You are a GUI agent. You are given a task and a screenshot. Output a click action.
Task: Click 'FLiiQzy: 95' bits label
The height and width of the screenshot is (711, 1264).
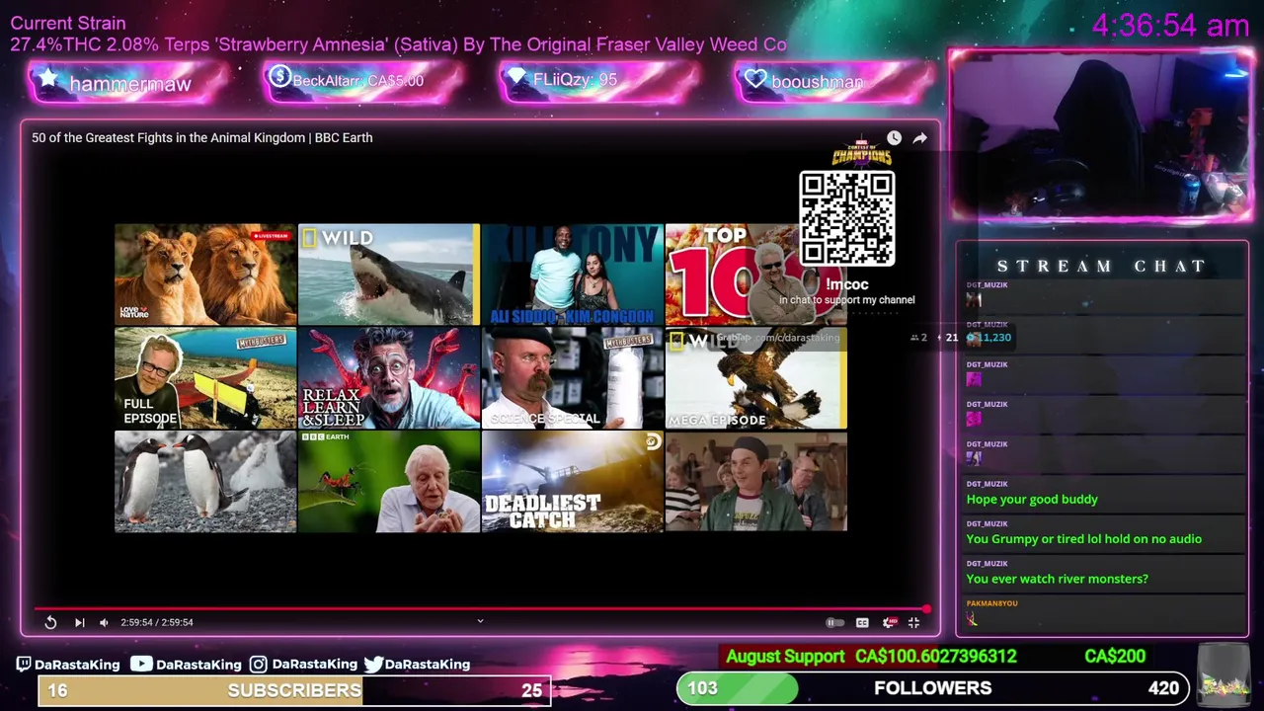tap(575, 80)
